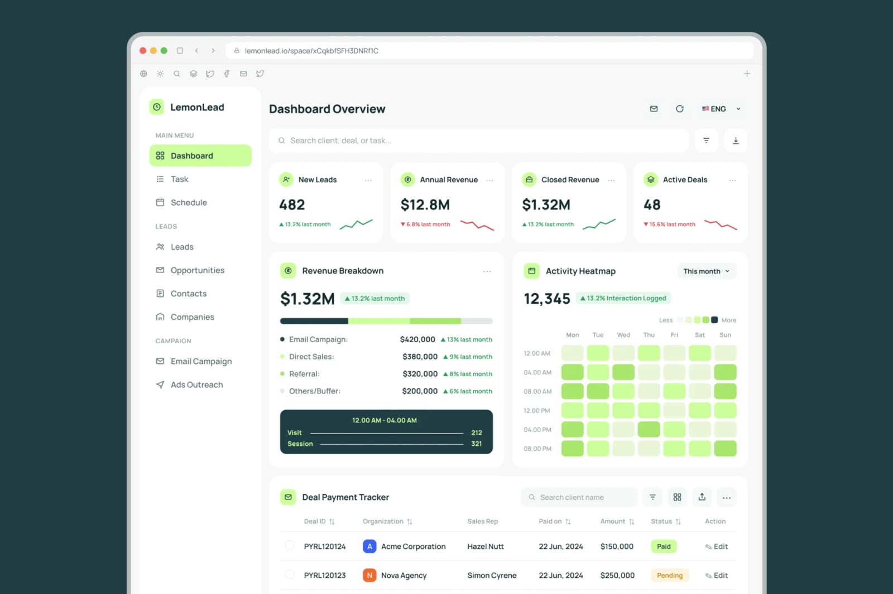Click the Nova Agency organization name

point(404,576)
